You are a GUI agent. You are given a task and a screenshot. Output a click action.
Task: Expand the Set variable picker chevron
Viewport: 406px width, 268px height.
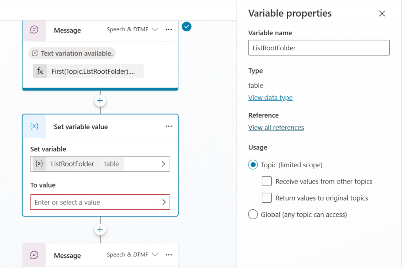click(163, 164)
